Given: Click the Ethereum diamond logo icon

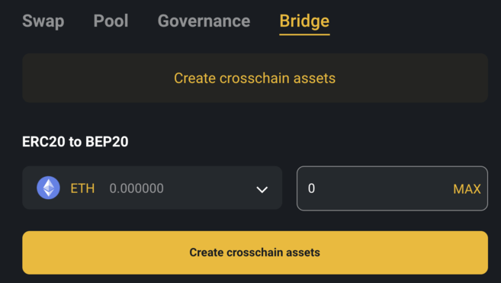Looking at the screenshot, I should point(48,188).
